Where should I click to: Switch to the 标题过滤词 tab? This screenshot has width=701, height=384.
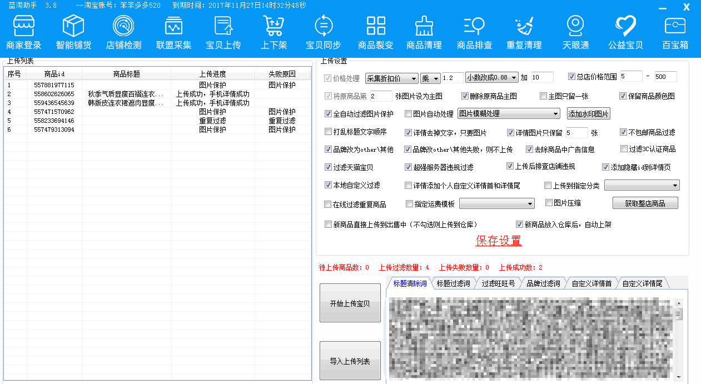(x=453, y=283)
